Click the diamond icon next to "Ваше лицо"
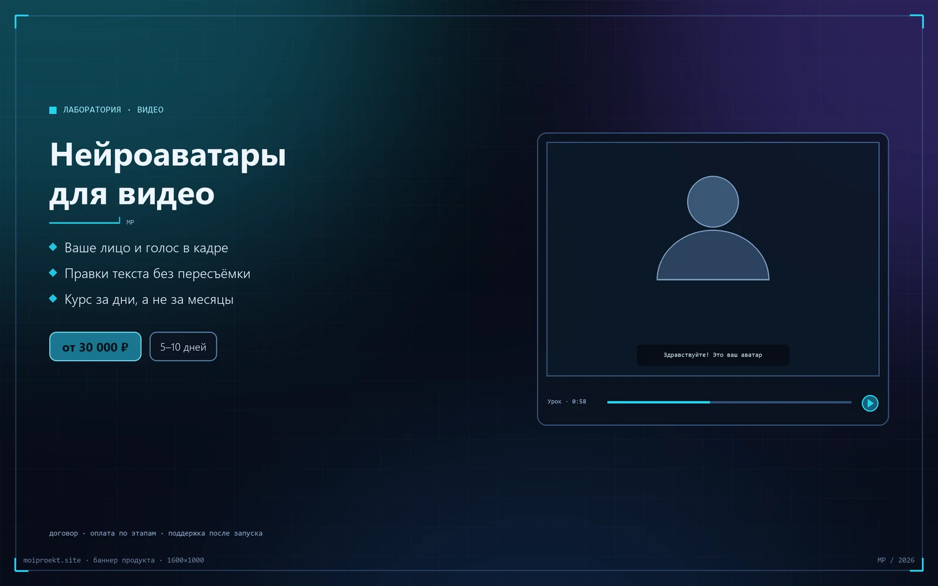Image resolution: width=938 pixels, height=586 pixels. 53,247
